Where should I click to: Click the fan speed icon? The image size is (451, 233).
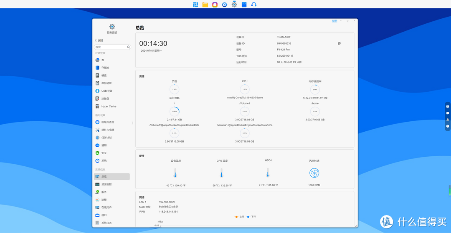tap(314, 173)
